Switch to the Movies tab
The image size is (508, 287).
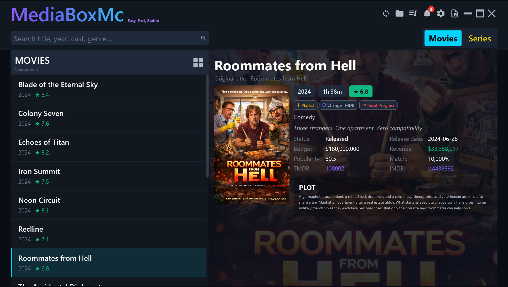coord(443,38)
